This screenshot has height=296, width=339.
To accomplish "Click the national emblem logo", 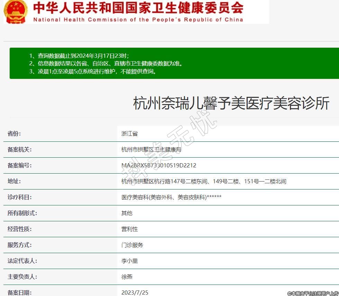I will tap(16, 11).
